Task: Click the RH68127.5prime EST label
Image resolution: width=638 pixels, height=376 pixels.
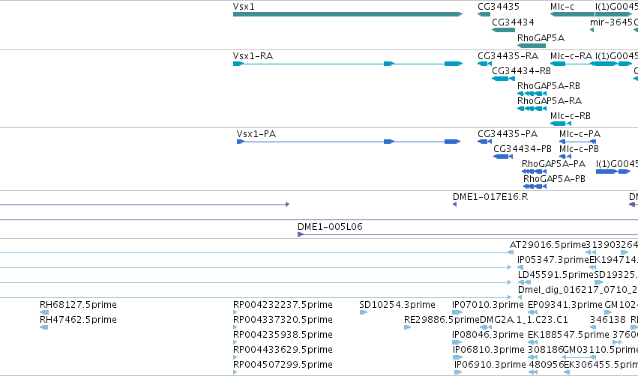Action: (x=78, y=305)
